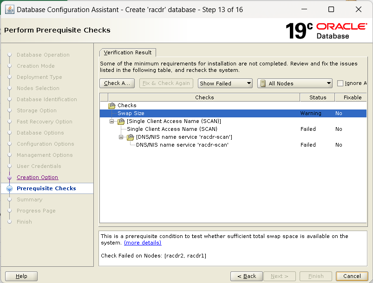Viewport: 373px width, 283px height.
Task: Select the Prerequisite Checks step
Action: (x=46, y=188)
